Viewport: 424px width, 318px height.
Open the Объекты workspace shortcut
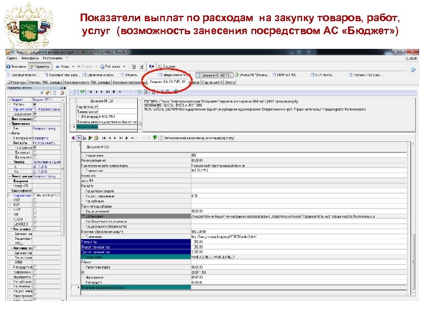129,75
